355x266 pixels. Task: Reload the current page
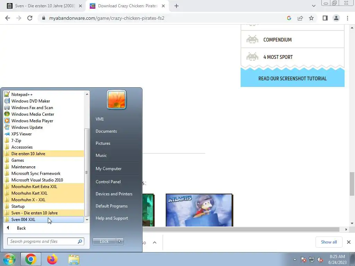(30, 18)
